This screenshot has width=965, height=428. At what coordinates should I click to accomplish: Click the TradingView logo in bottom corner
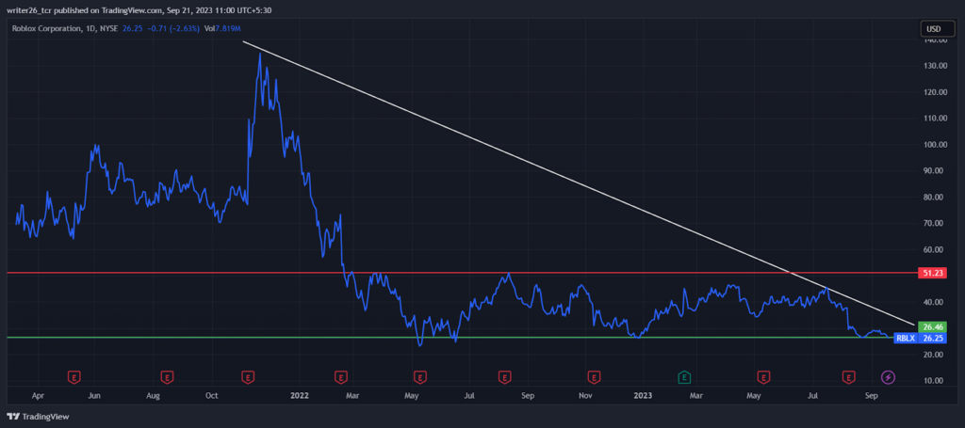click(x=38, y=417)
